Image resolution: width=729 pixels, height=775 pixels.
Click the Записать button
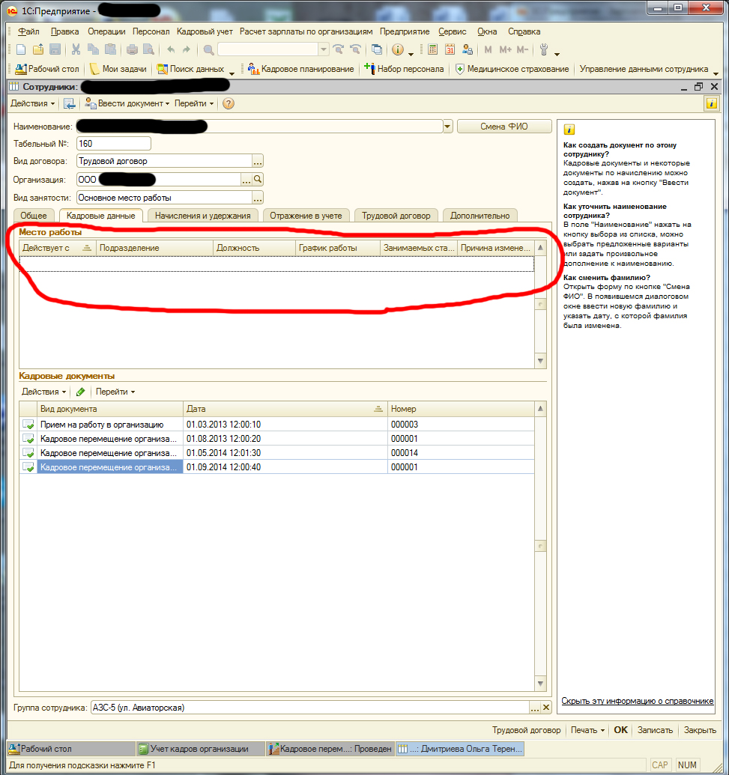655,730
